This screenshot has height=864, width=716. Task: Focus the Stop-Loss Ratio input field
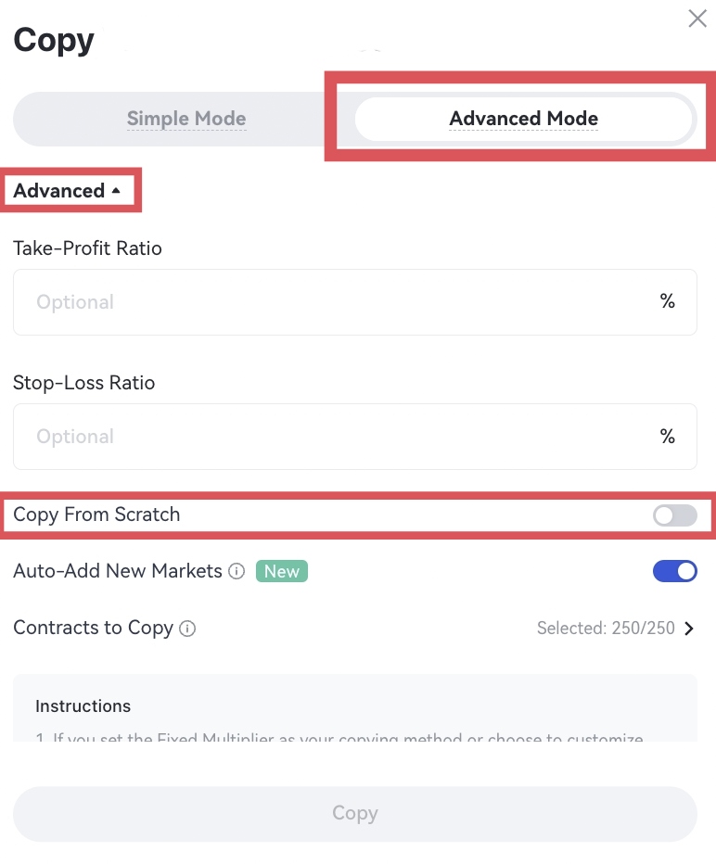(x=334, y=437)
